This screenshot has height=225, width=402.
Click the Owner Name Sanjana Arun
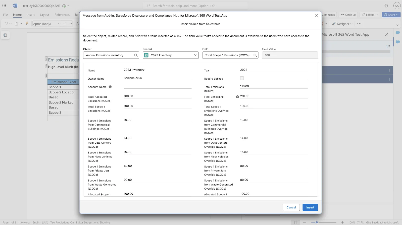click(x=133, y=78)
